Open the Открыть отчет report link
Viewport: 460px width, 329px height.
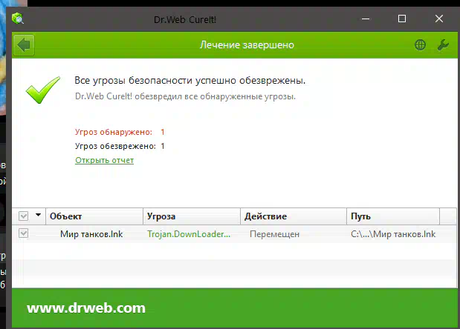[105, 160]
